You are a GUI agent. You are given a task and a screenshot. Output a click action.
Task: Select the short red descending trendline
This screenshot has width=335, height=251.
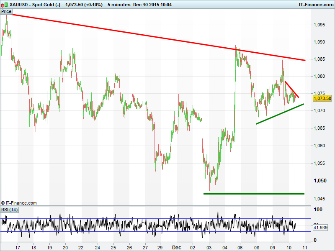pyautogui.click(x=292, y=90)
